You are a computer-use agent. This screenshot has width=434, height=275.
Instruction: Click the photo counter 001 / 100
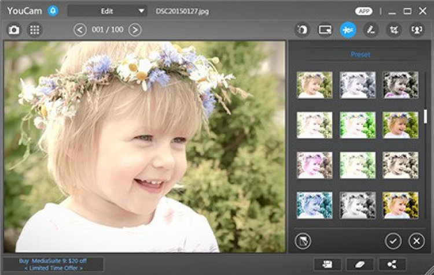(108, 29)
